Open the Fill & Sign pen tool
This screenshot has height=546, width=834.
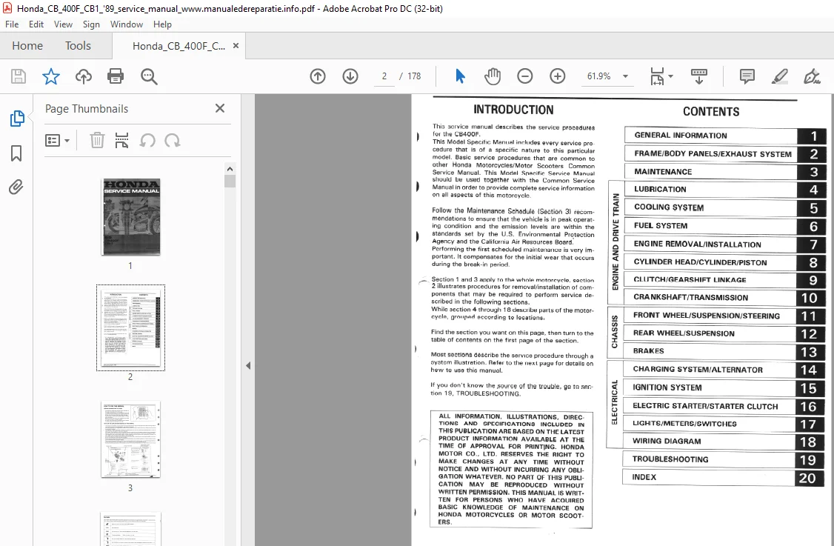812,76
